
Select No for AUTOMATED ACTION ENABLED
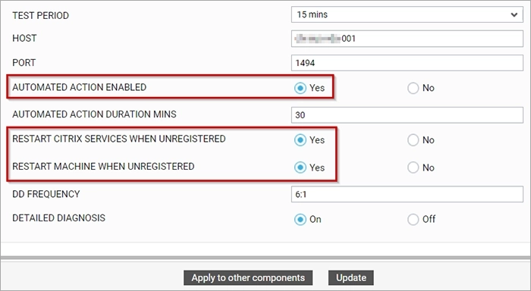pos(413,88)
